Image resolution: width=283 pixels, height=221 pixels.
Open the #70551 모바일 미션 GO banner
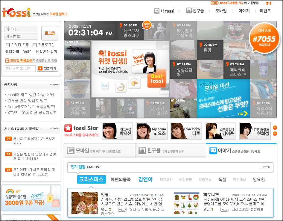[x=223, y=99]
